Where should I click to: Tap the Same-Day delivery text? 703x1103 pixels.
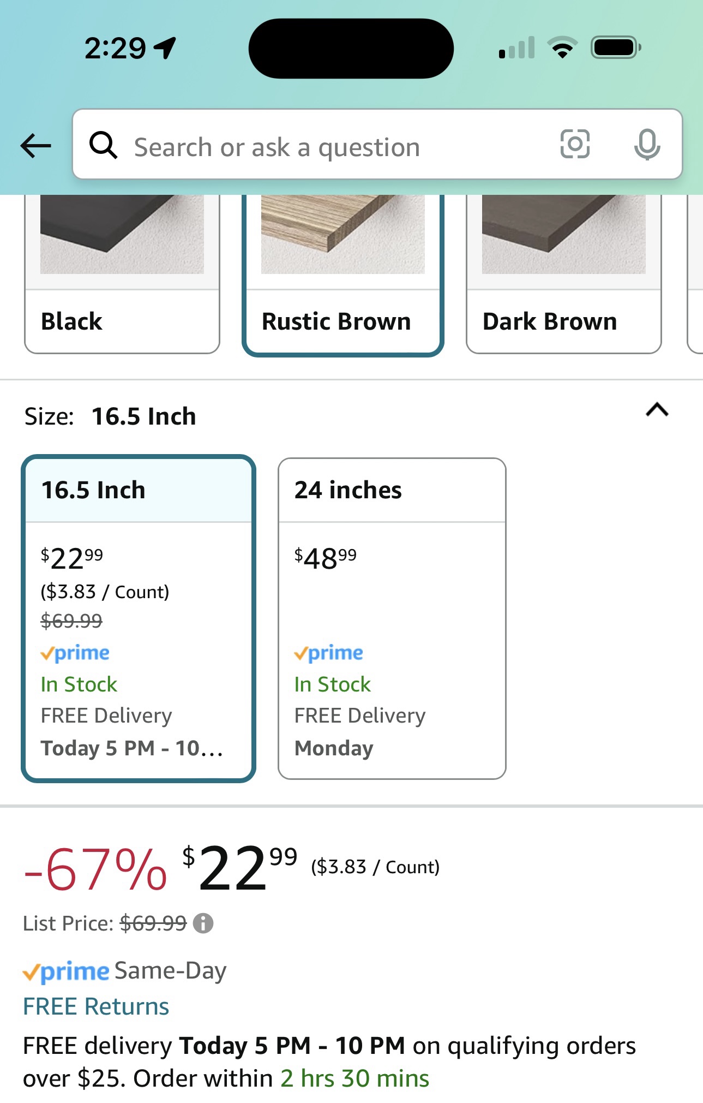[171, 971]
